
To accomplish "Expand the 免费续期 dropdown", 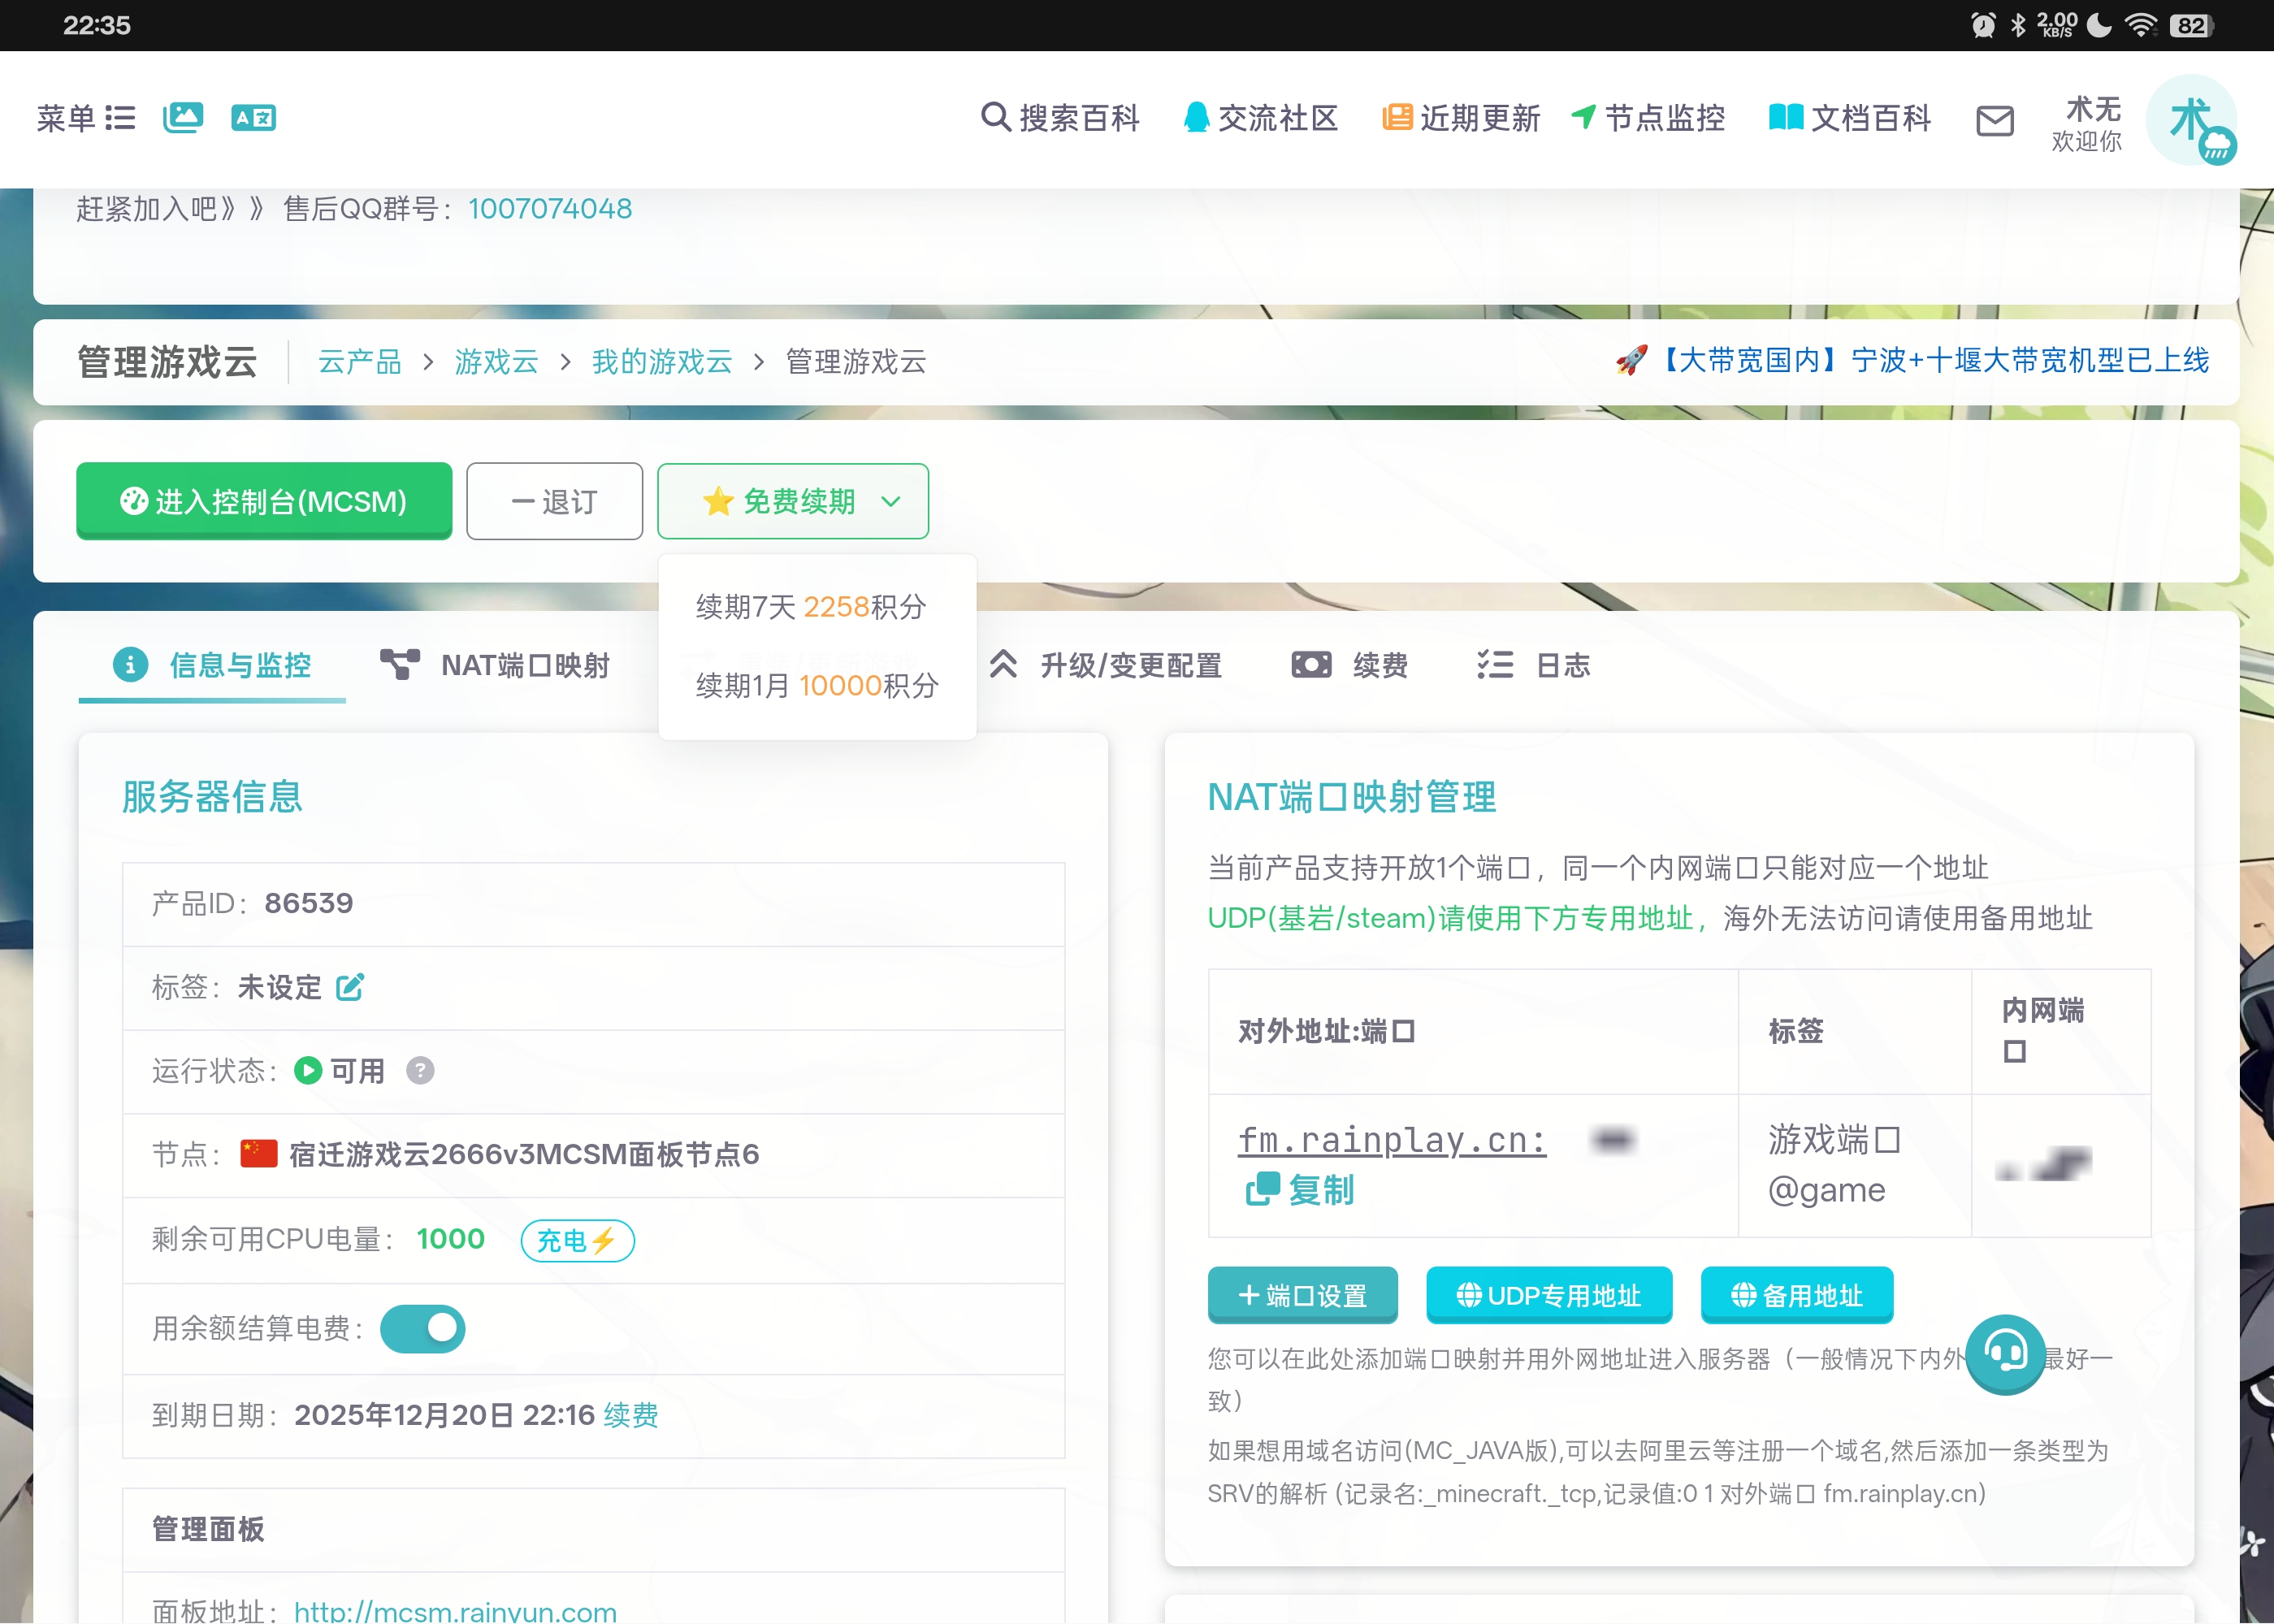I will point(793,501).
